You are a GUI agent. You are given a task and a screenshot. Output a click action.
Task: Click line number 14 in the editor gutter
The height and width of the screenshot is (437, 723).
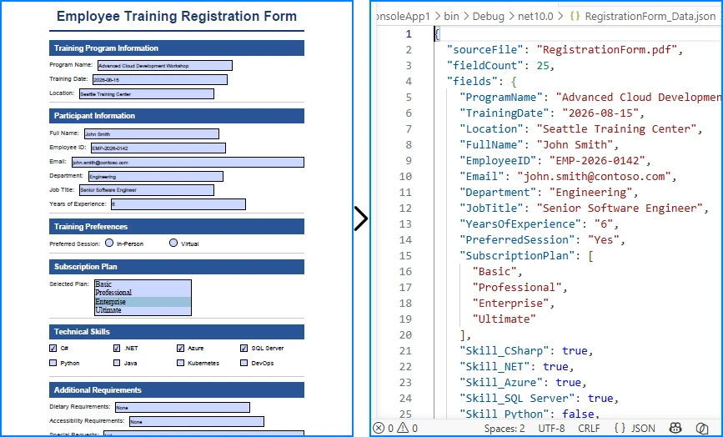pos(405,239)
